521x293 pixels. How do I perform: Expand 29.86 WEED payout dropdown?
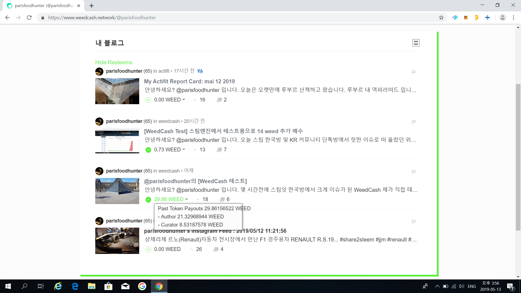pos(171,199)
